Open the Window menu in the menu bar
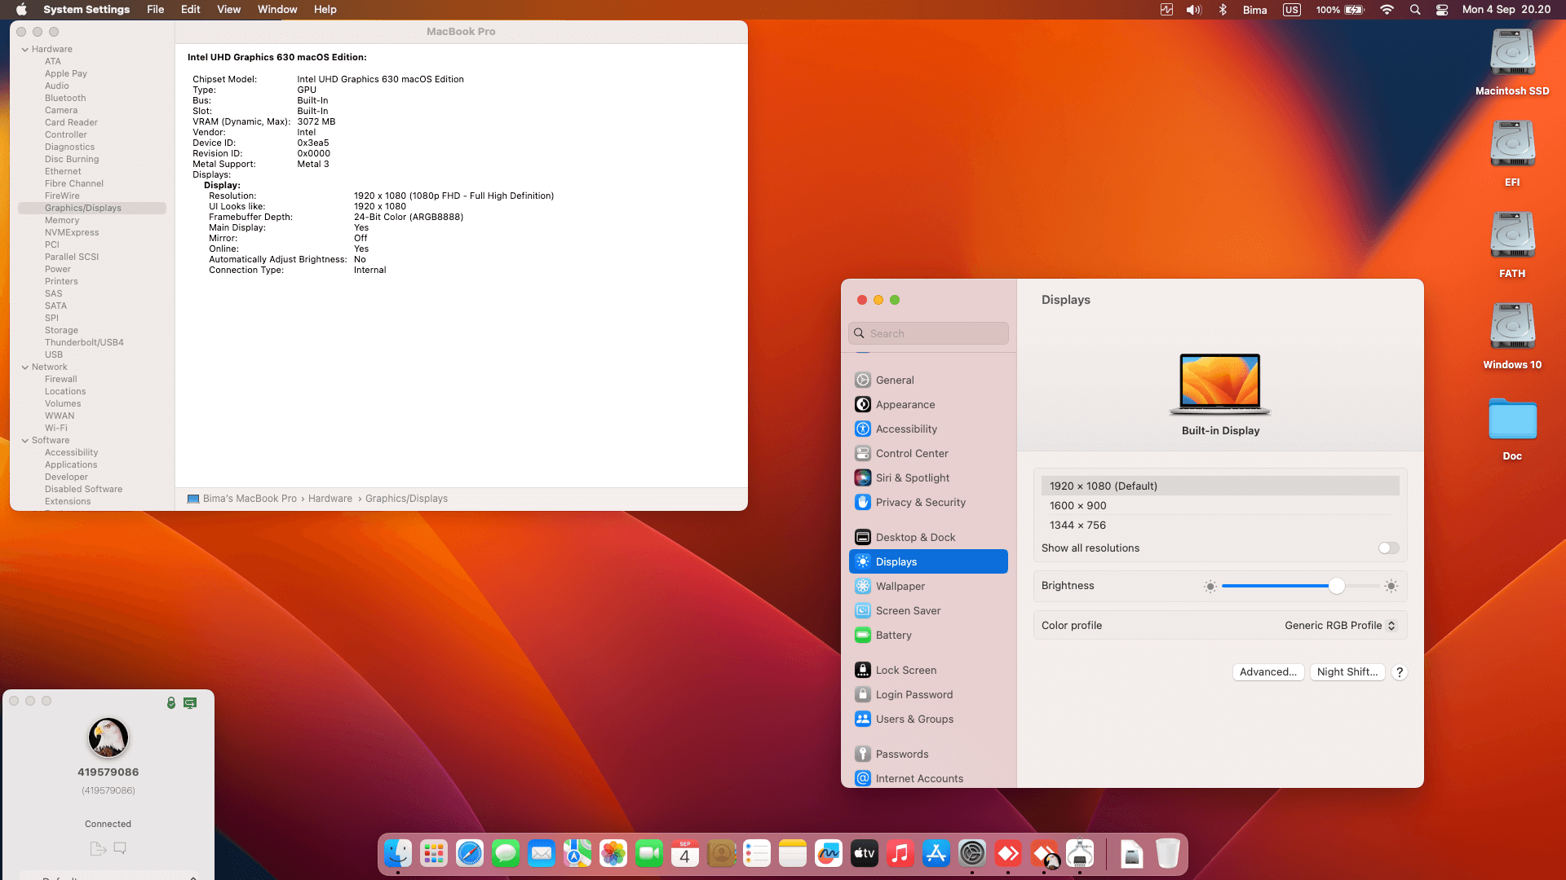This screenshot has width=1566, height=880. 277,9
